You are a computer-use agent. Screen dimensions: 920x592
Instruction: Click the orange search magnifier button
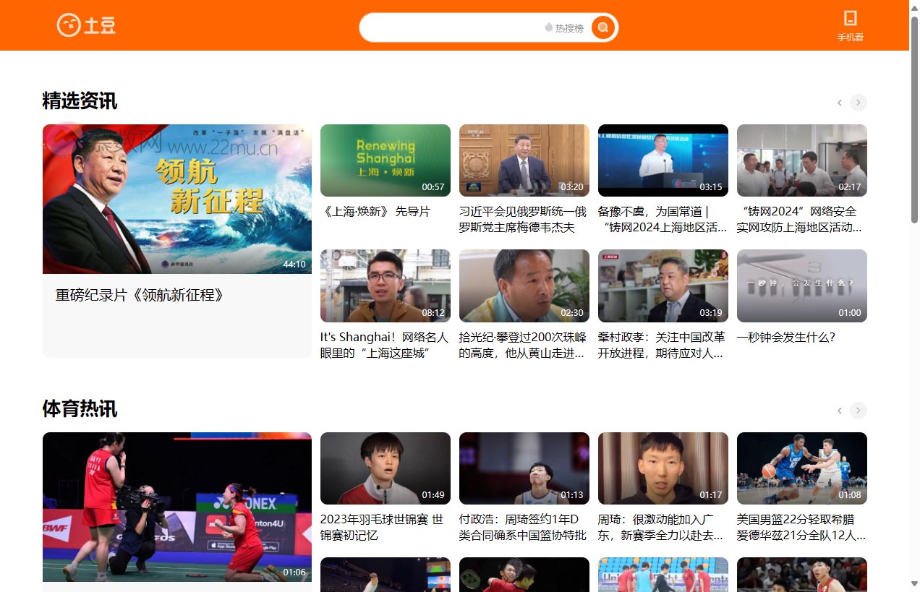(x=602, y=27)
